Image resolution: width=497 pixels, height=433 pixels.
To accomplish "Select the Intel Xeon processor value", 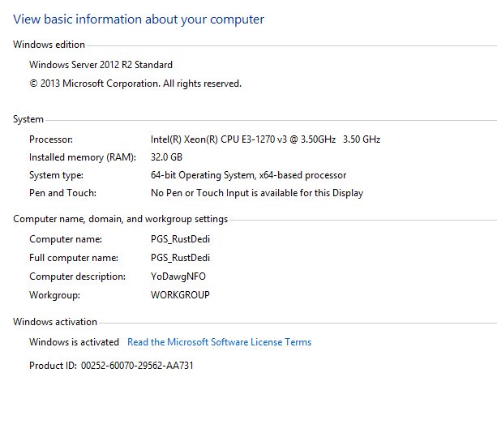I will click(265, 139).
